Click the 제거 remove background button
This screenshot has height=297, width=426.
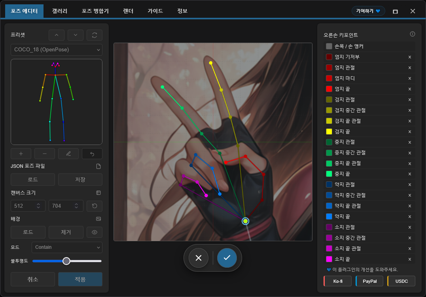pos(66,232)
